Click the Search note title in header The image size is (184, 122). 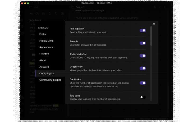click(80, 7)
